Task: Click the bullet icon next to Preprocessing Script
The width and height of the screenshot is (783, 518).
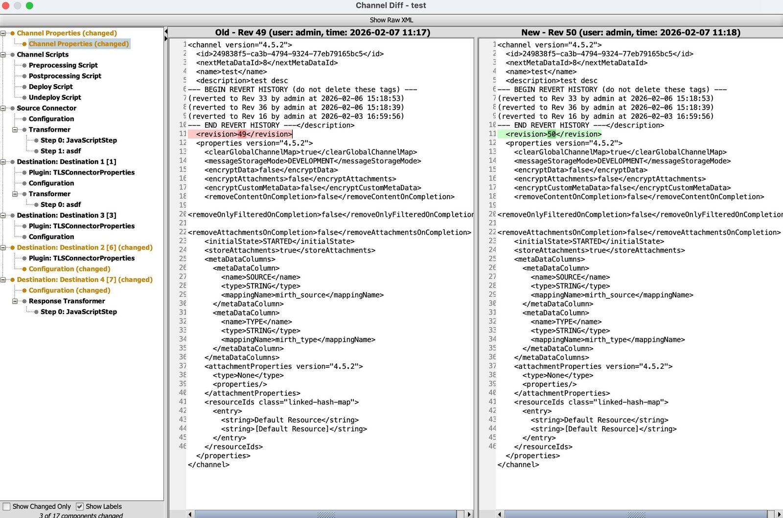Action: [23, 65]
